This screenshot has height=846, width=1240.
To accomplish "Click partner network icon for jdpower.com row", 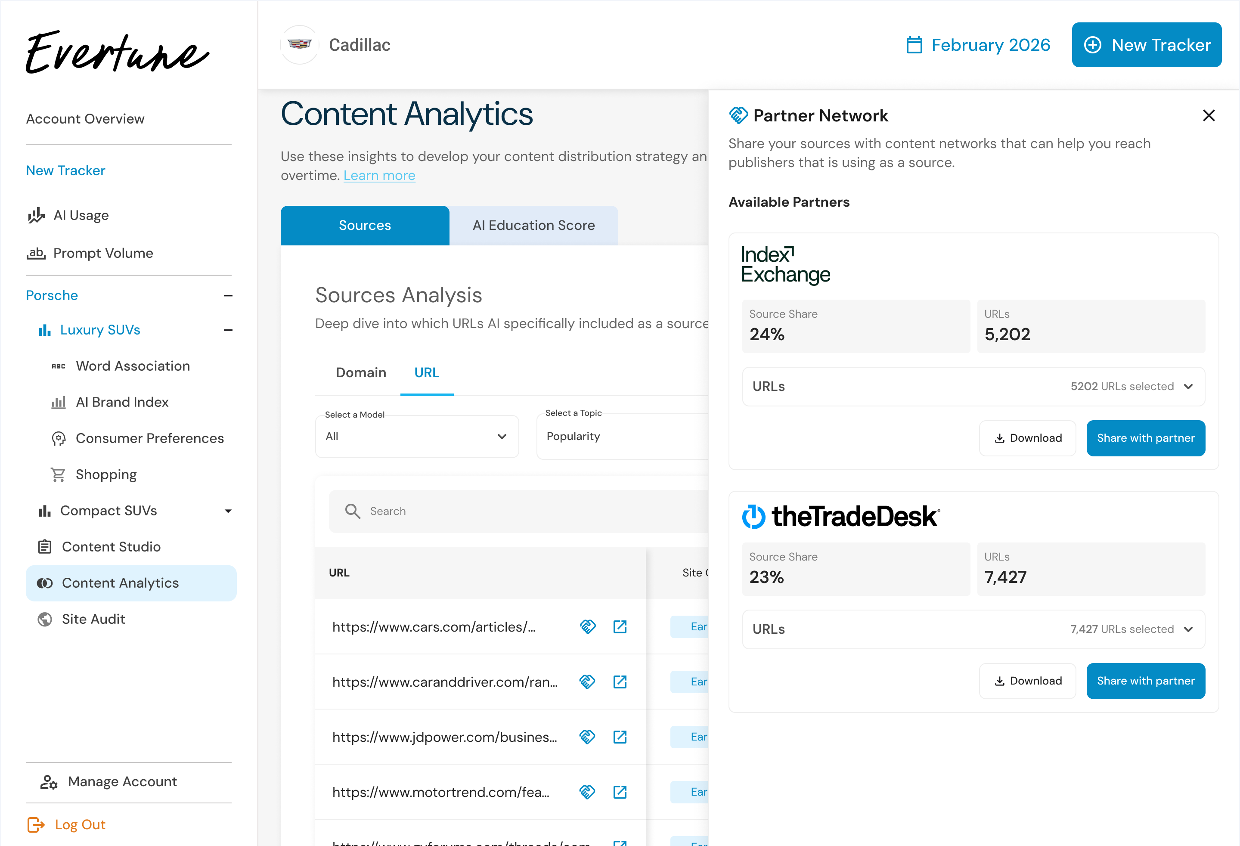I will (x=587, y=737).
